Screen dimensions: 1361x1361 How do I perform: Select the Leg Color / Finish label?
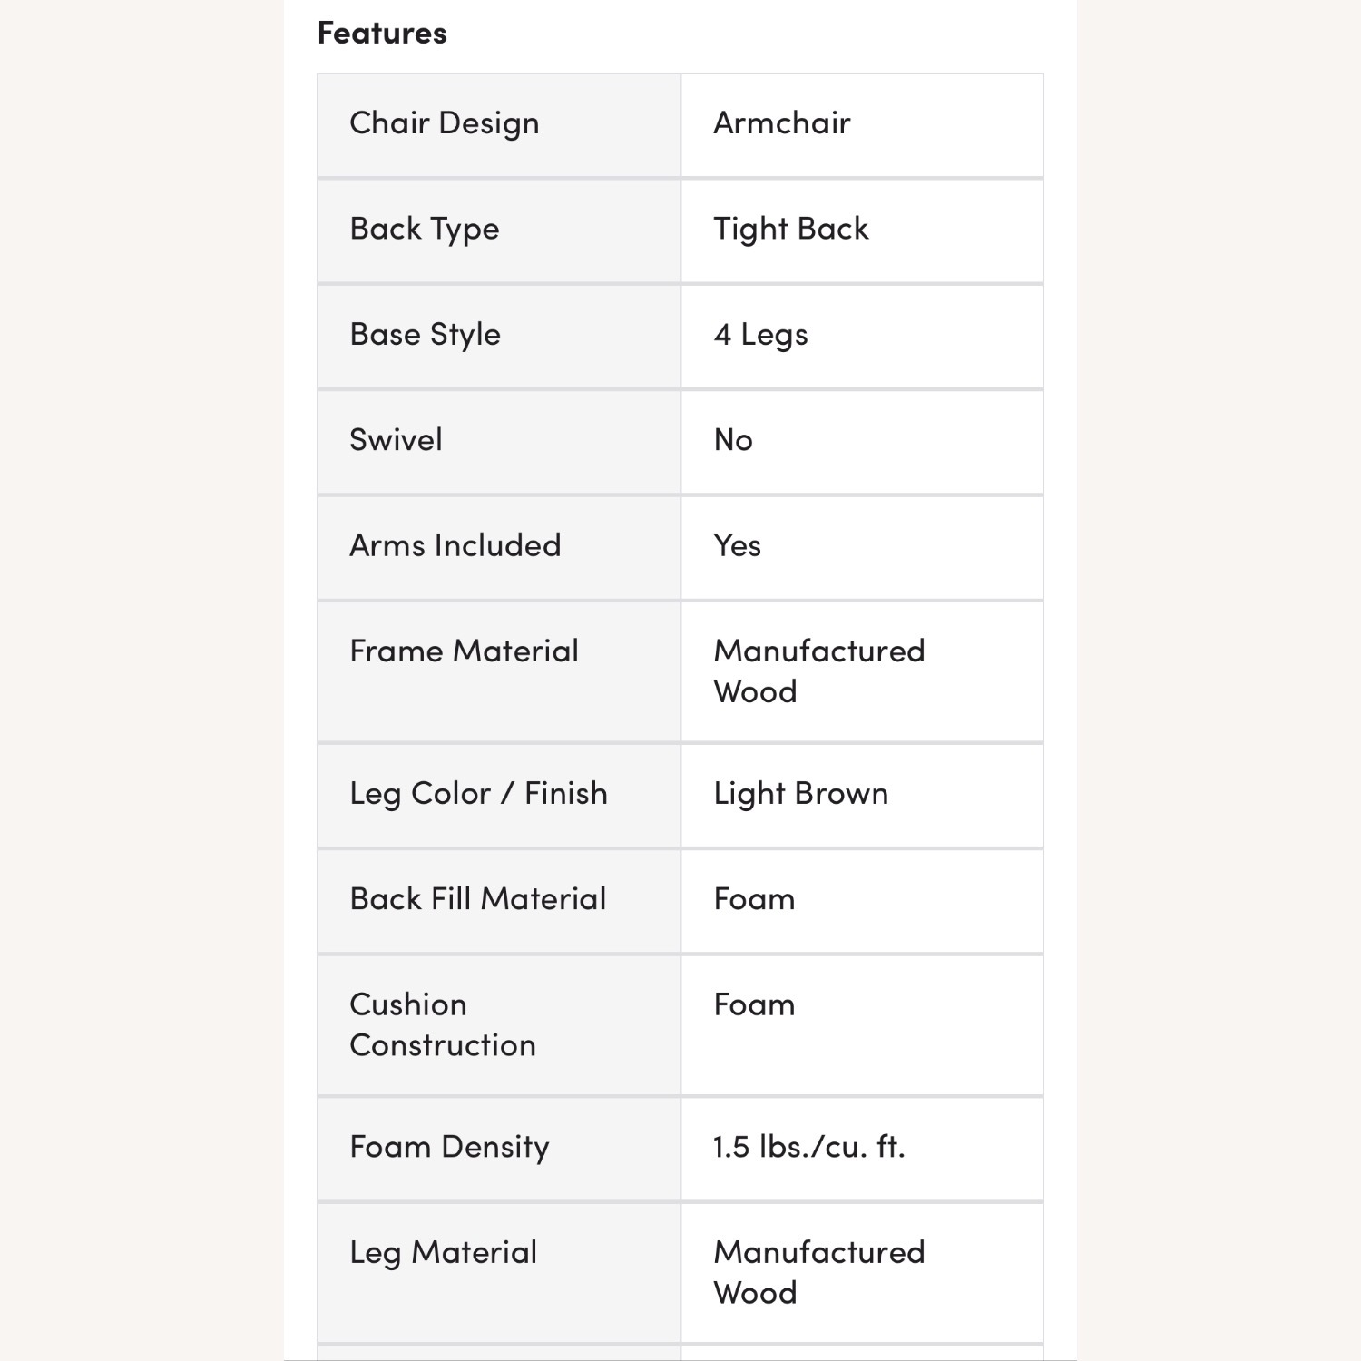(479, 794)
